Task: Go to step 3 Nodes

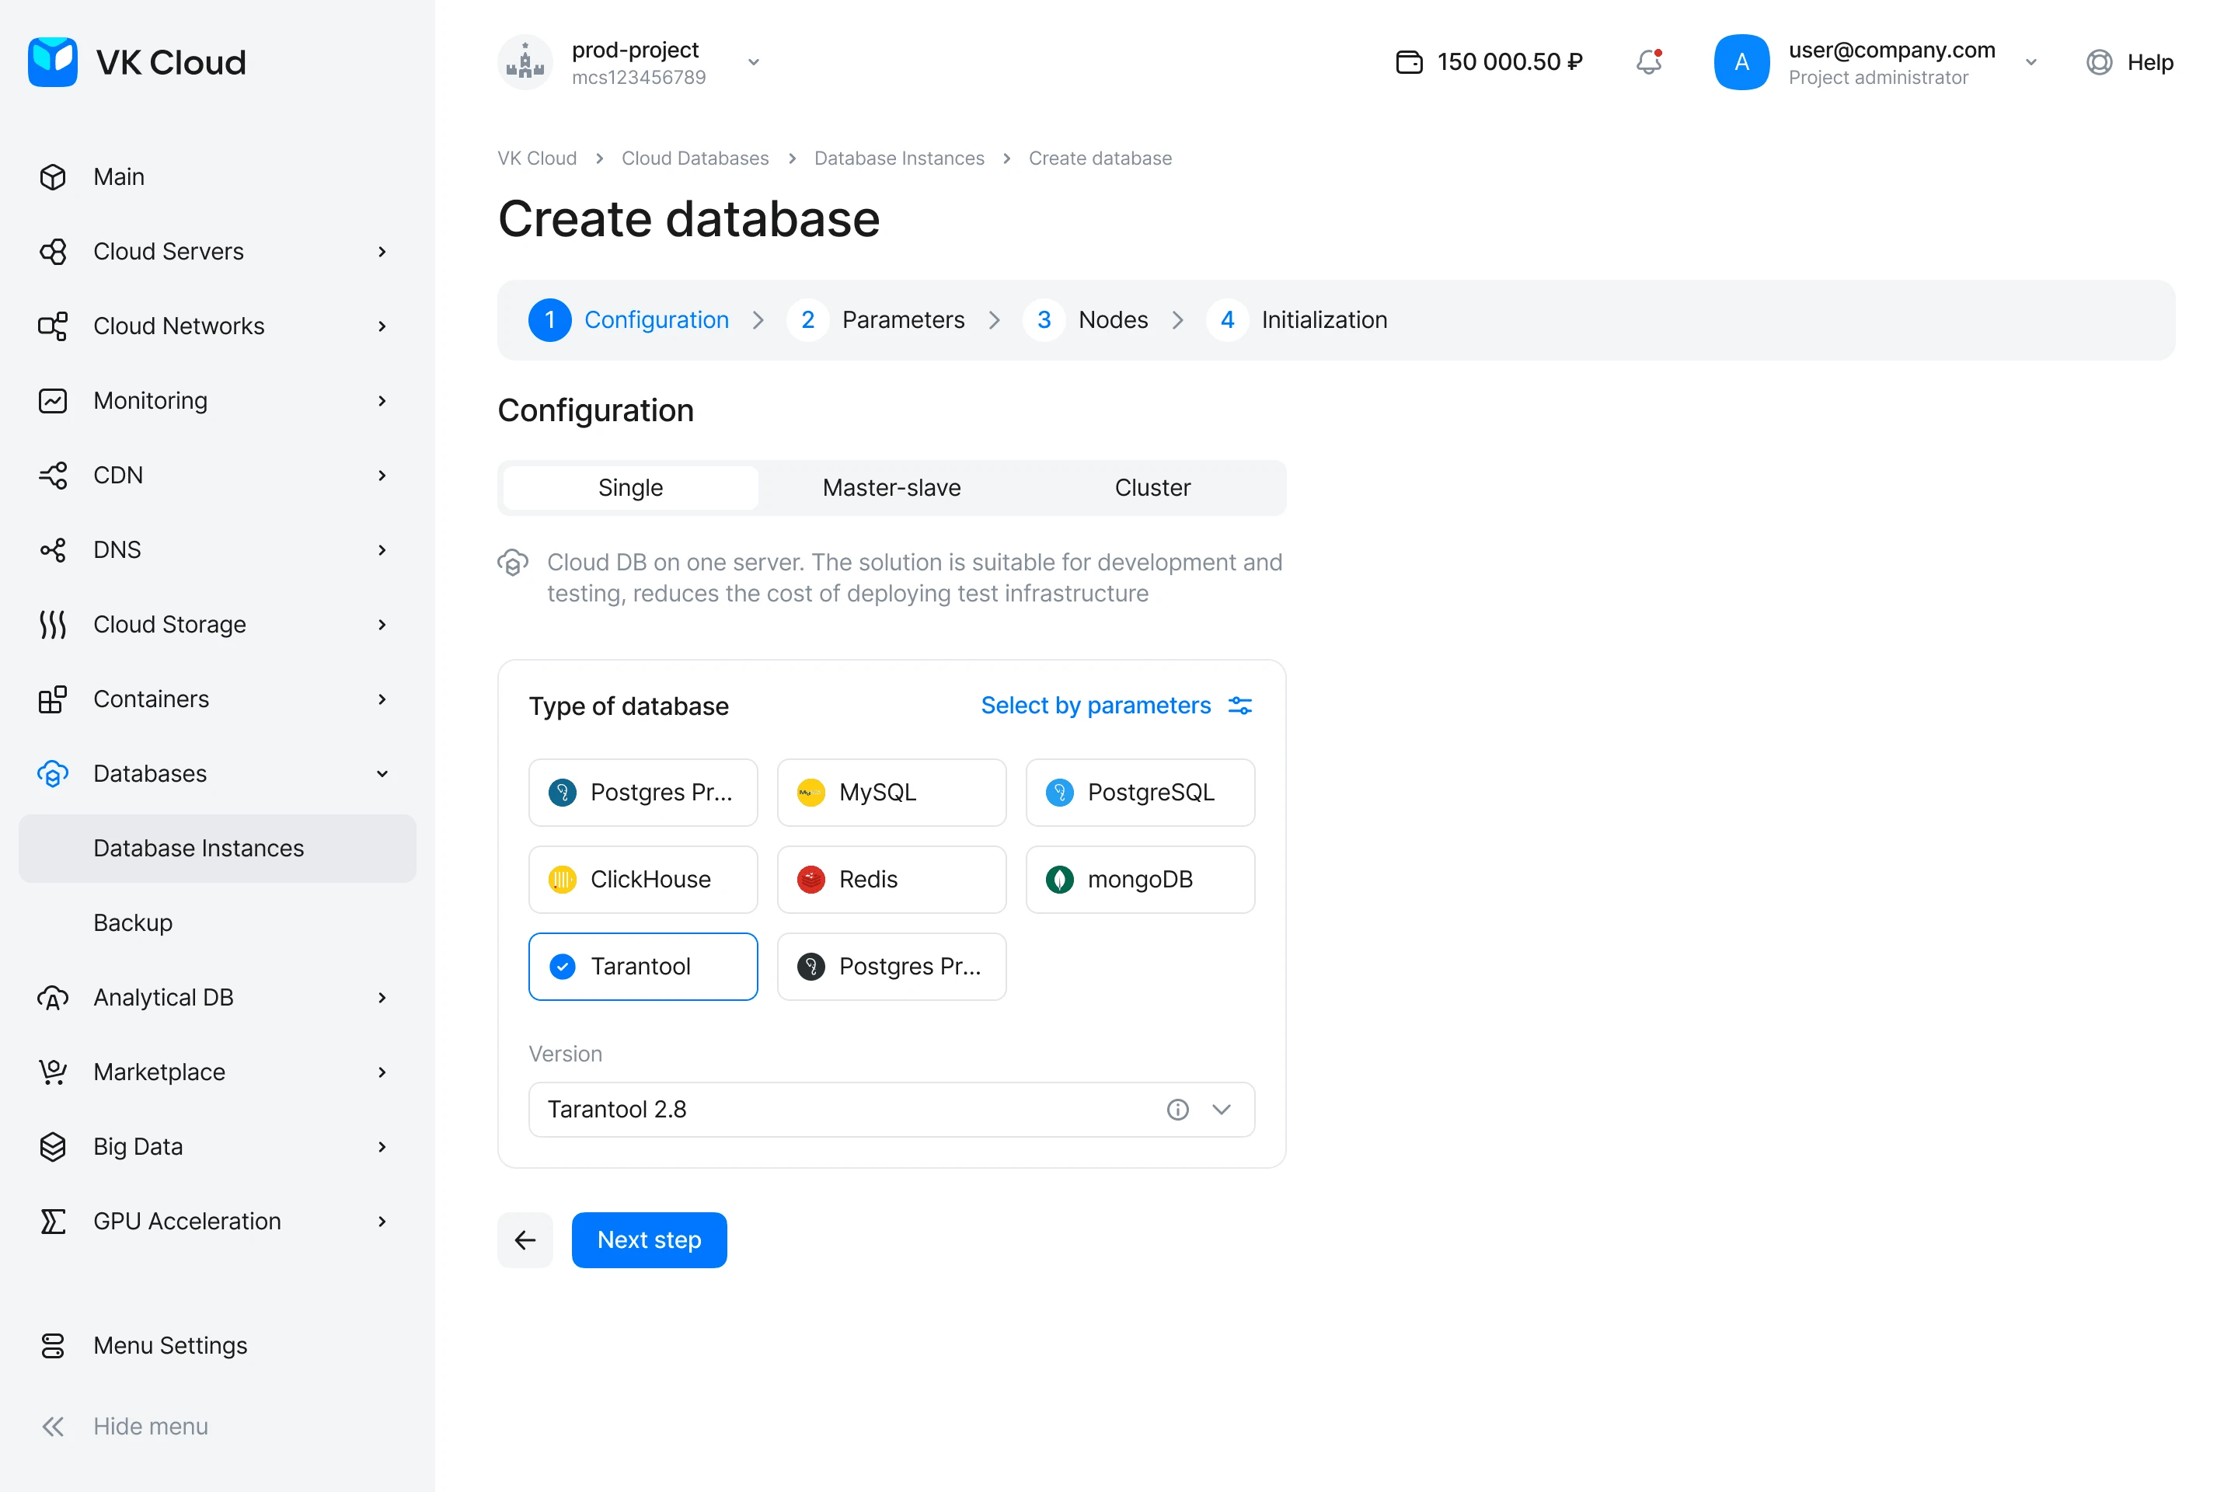Action: pos(1086,319)
